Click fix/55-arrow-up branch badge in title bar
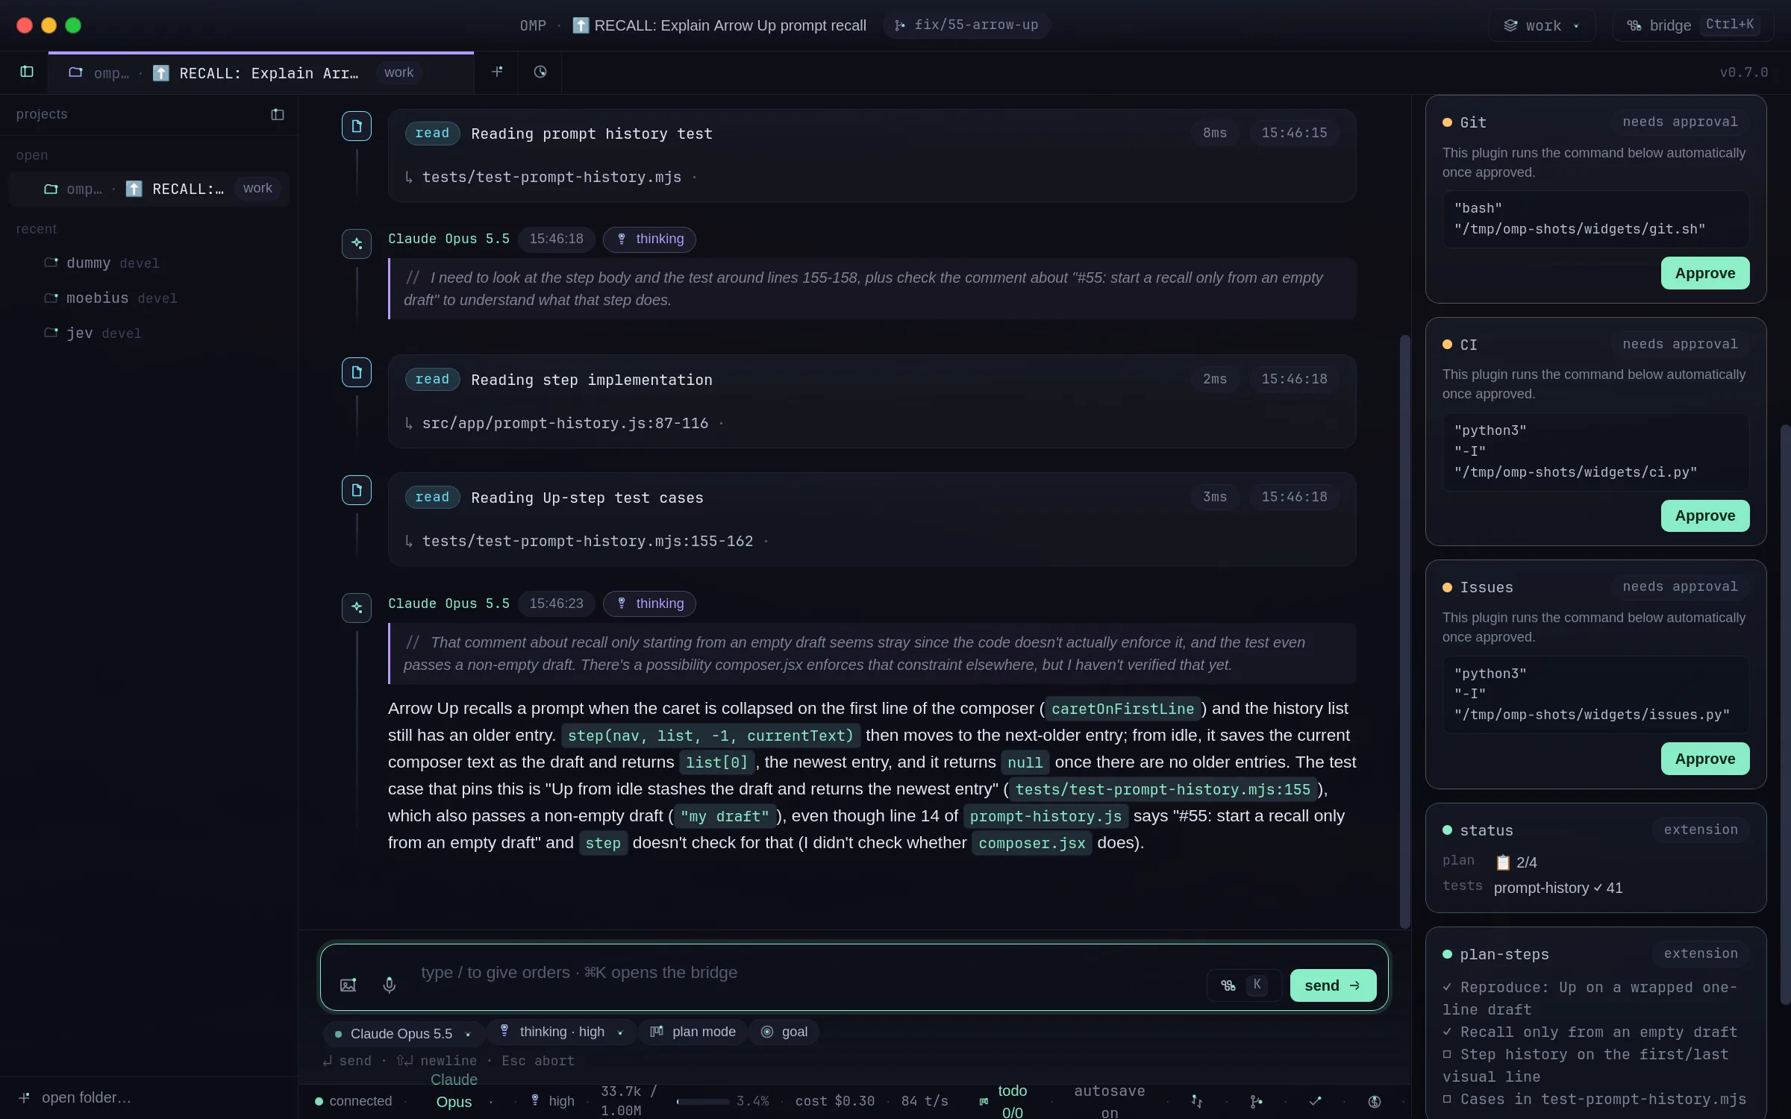The width and height of the screenshot is (1791, 1119). 966,25
